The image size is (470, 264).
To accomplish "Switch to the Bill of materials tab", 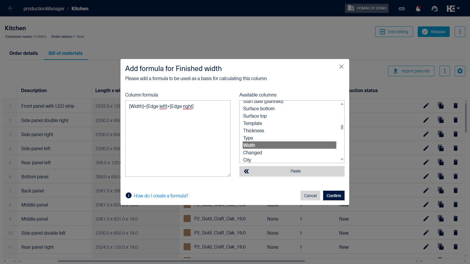I will 66,53.
